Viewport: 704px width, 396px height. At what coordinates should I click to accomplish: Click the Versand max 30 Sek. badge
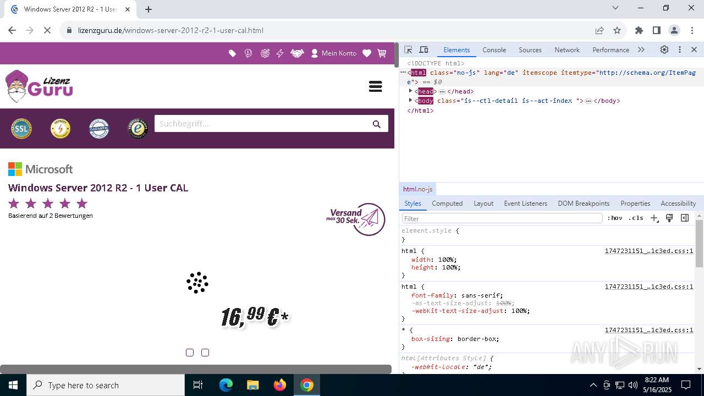tap(355, 219)
